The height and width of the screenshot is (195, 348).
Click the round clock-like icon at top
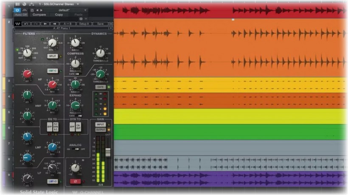point(24,4)
